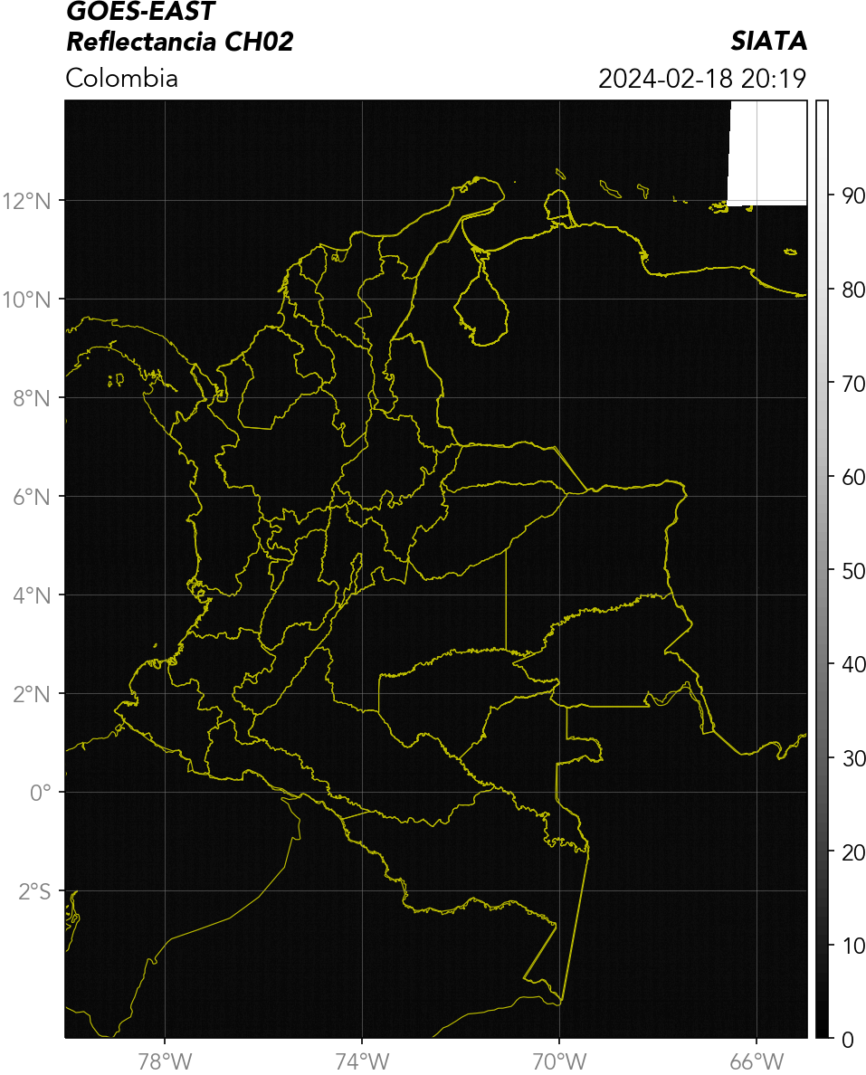The image size is (866, 1075).
Task: Click the 10°N latitude label
Action: [27, 300]
